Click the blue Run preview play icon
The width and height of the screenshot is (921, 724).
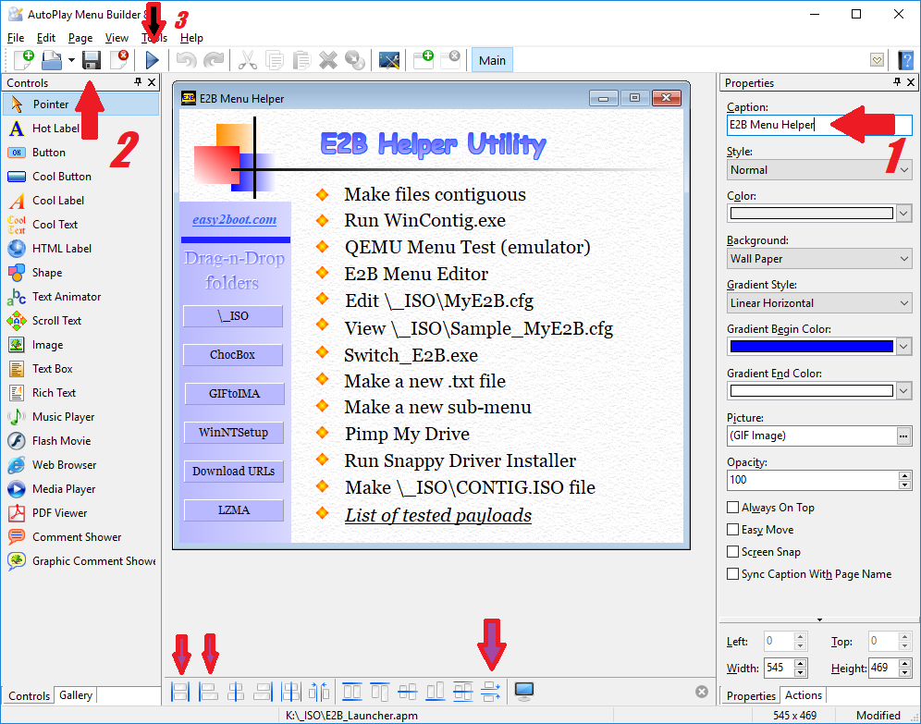click(x=153, y=60)
